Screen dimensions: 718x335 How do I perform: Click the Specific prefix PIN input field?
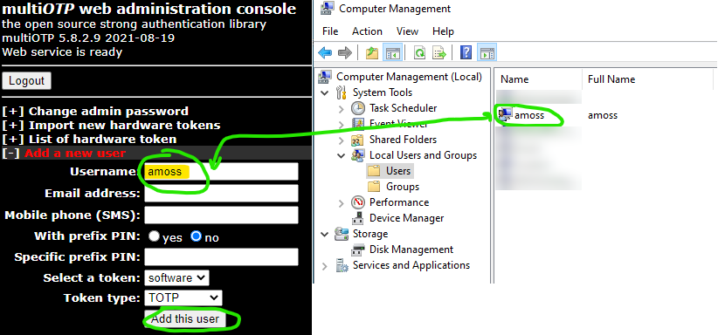pos(221,256)
